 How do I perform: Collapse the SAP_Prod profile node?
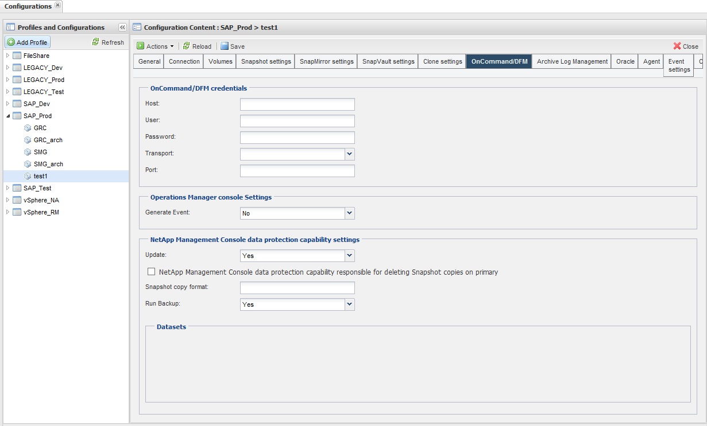8,116
